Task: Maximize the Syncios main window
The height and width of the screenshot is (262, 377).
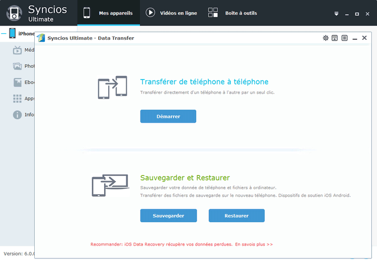Action: pos(357,14)
